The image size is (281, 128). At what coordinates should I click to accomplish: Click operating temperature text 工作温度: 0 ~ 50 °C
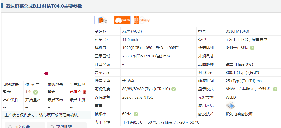pos(140,122)
